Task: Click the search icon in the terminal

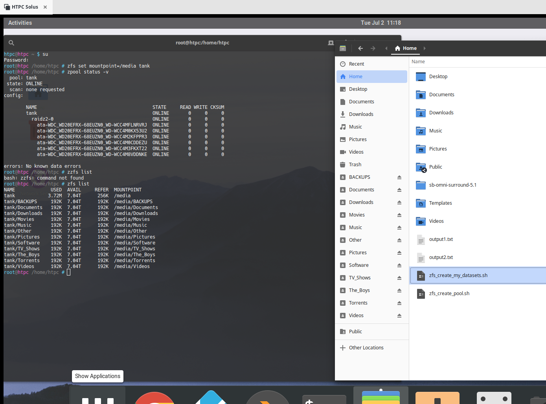Action: 11,42
